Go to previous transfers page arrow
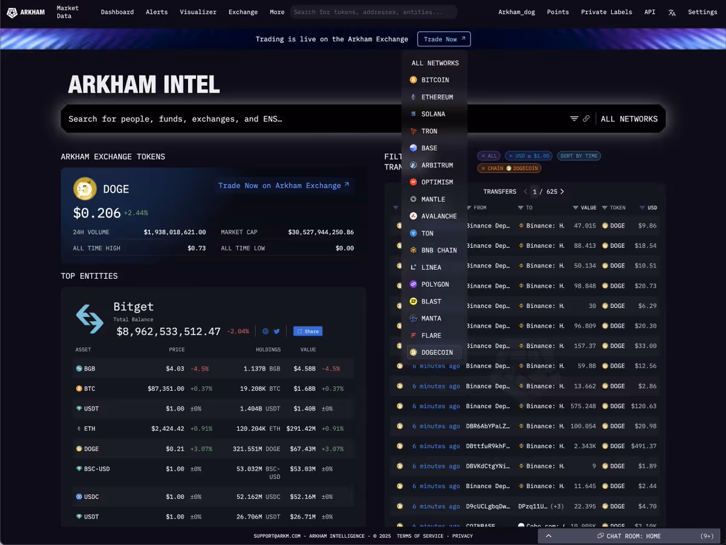The height and width of the screenshot is (545, 726). [525, 192]
